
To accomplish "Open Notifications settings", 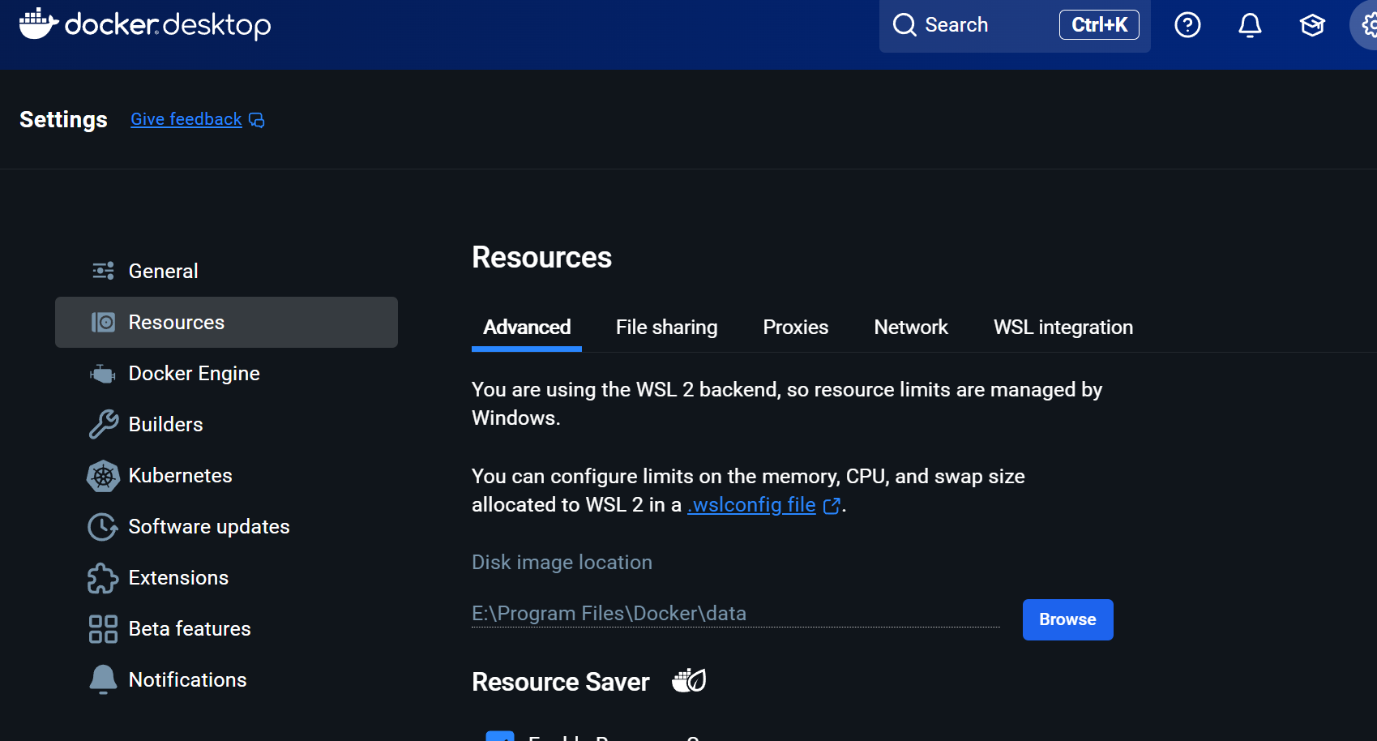I will 226,679.
